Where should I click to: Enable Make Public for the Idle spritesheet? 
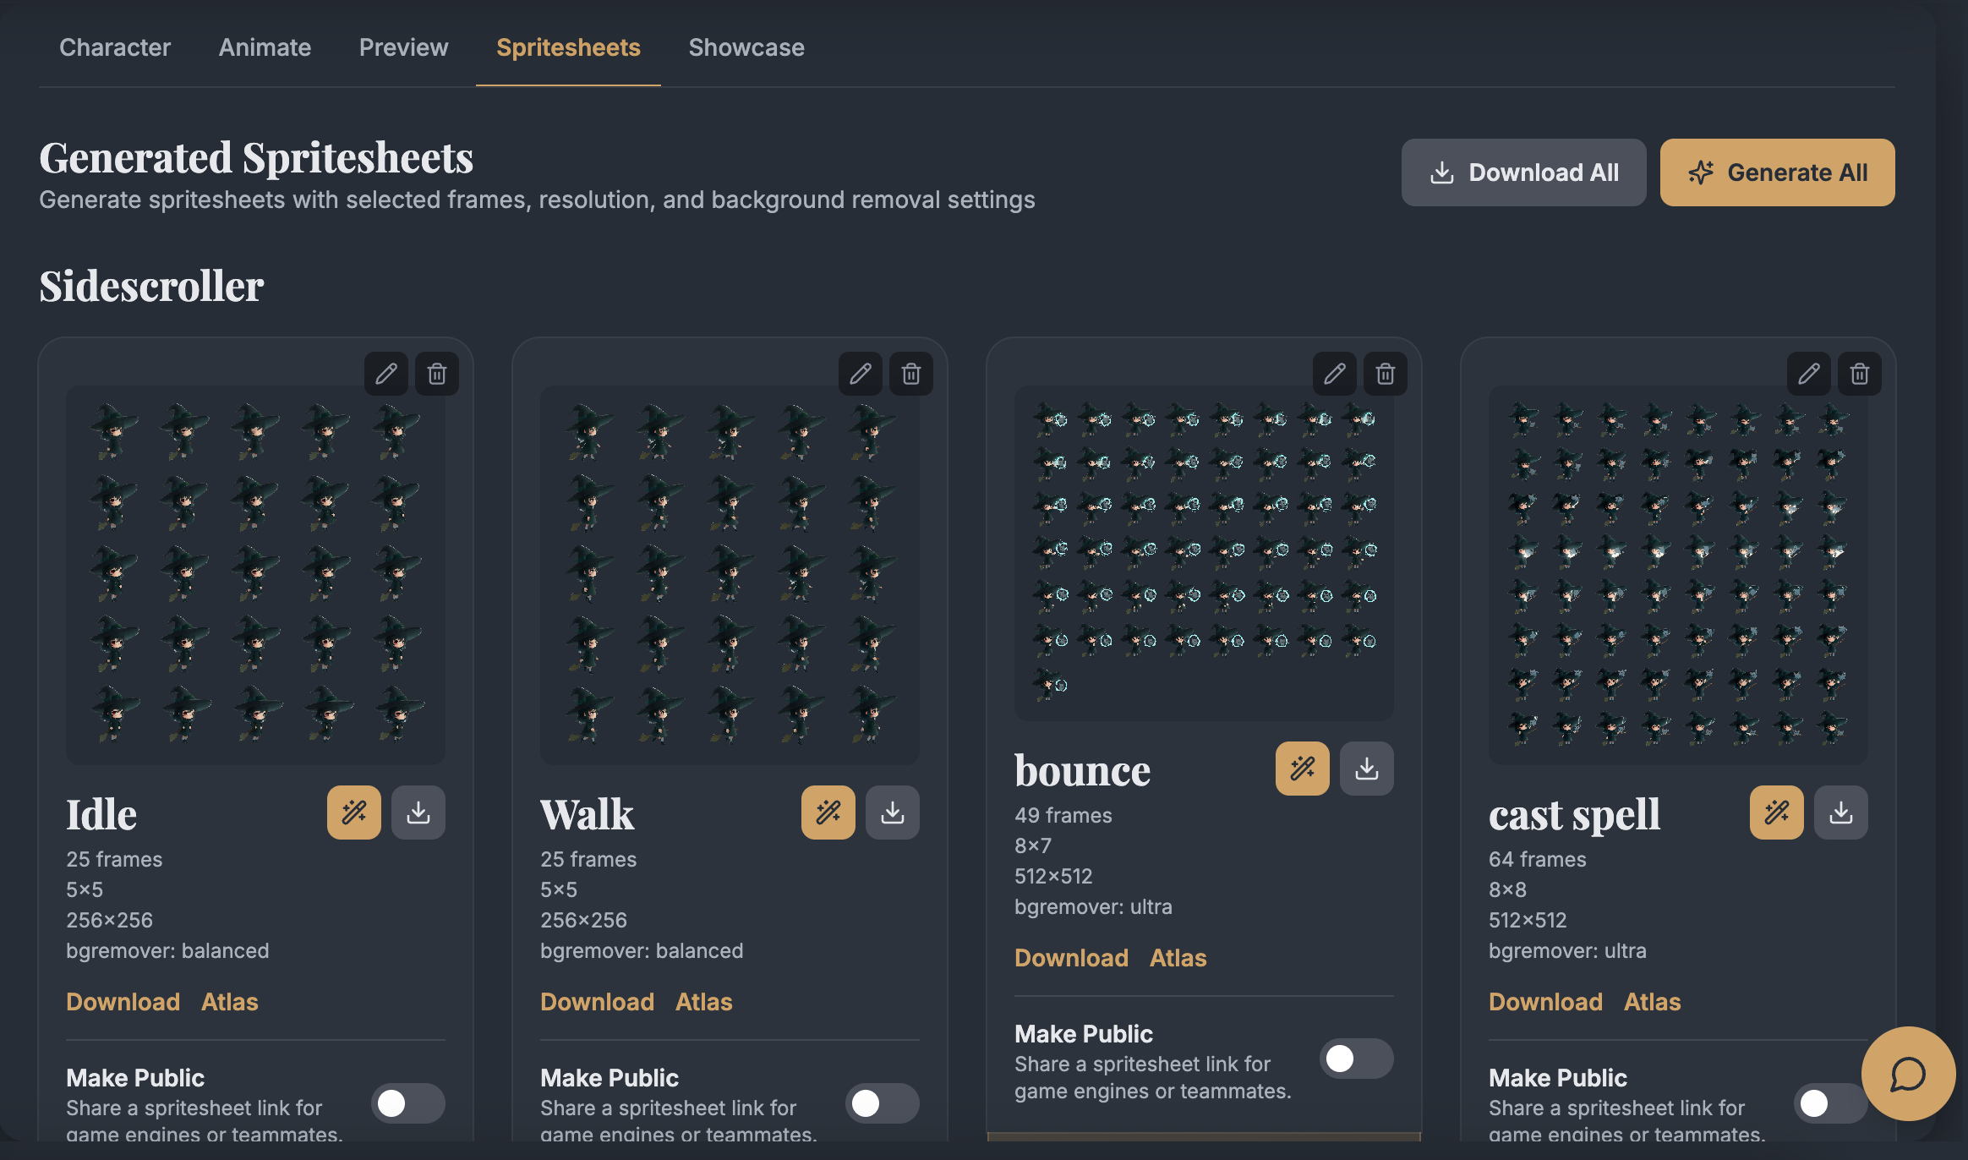[x=408, y=1103]
